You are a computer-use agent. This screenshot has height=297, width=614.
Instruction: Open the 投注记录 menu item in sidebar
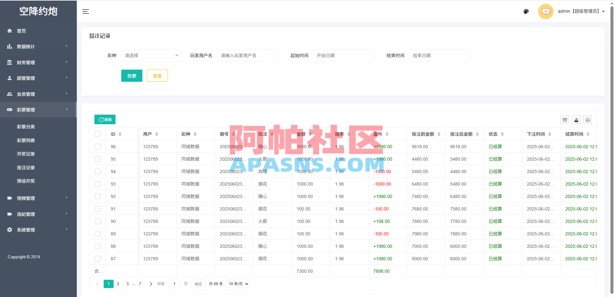[26, 167]
